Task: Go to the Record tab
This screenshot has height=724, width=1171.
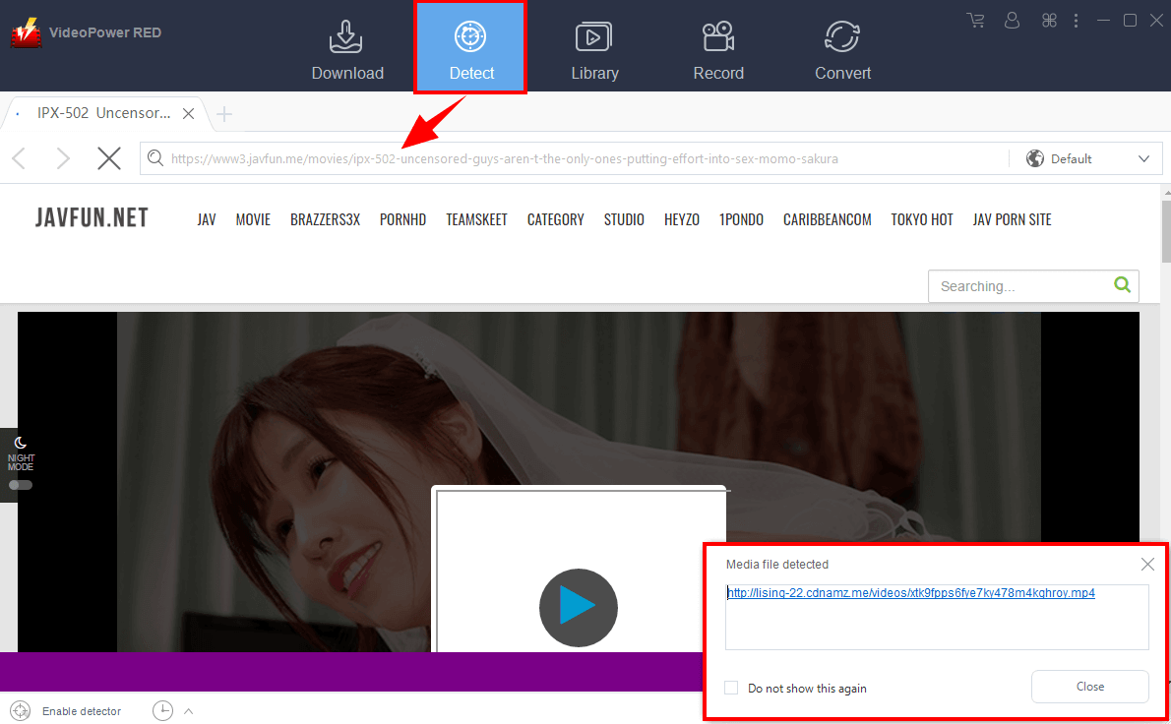Action: point(718,49)
